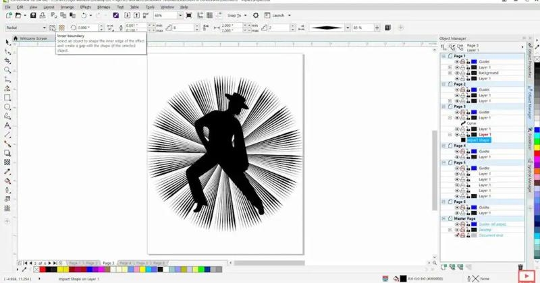The width and height of the screenshot is (540, 283).
Task: Toggle visibility eye of Page 6 Guides
Action: pyautogui.click(x=457, y=208)
